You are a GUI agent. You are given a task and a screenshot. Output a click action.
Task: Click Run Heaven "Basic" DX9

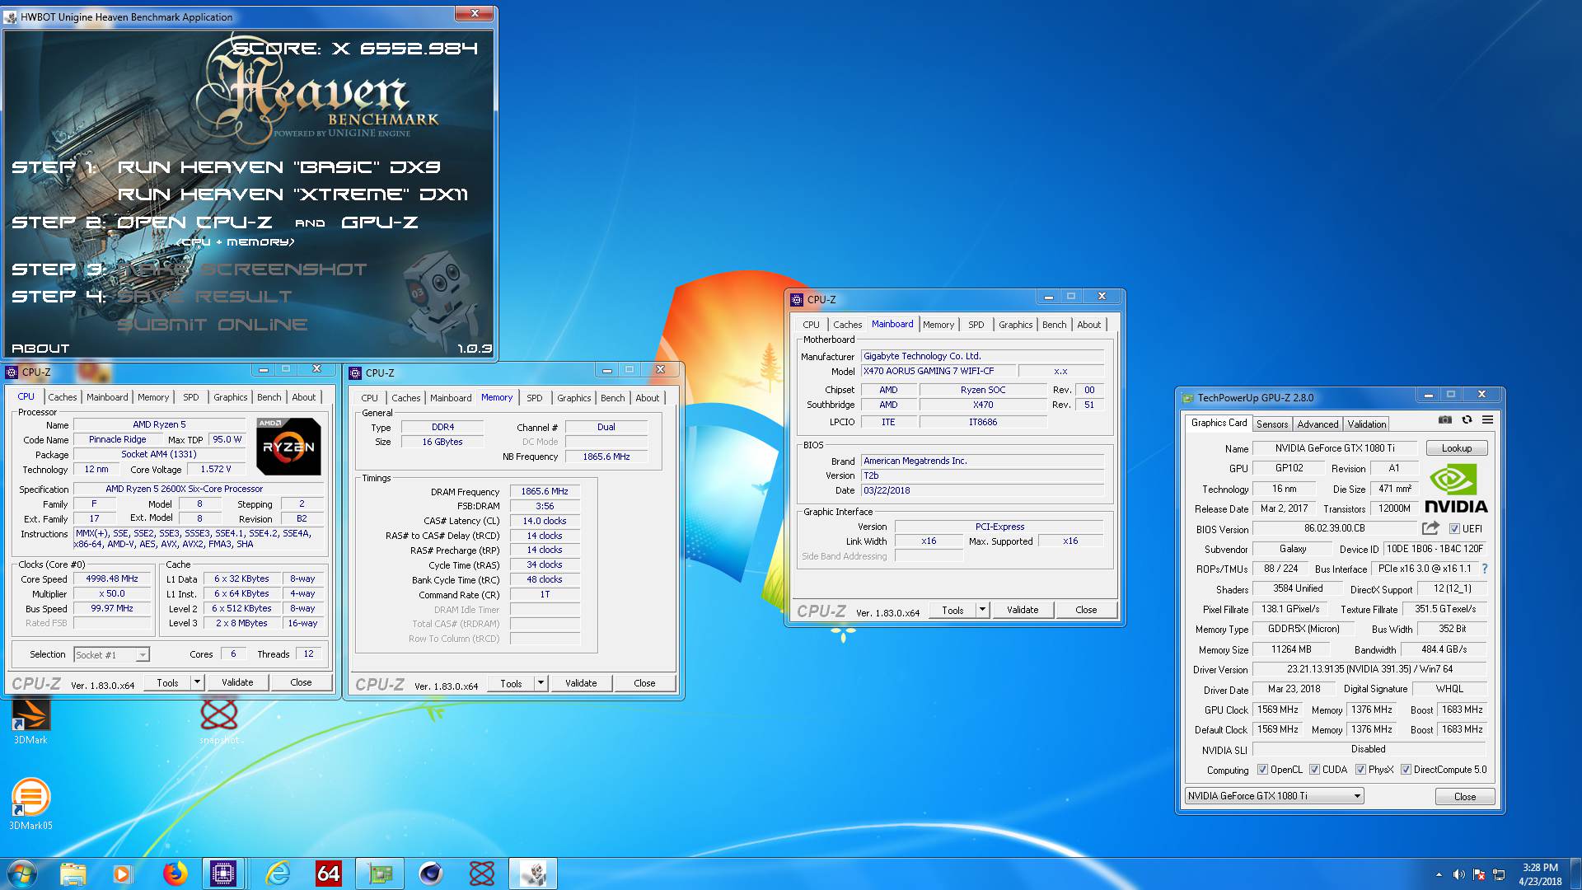[x=279, y=167]
